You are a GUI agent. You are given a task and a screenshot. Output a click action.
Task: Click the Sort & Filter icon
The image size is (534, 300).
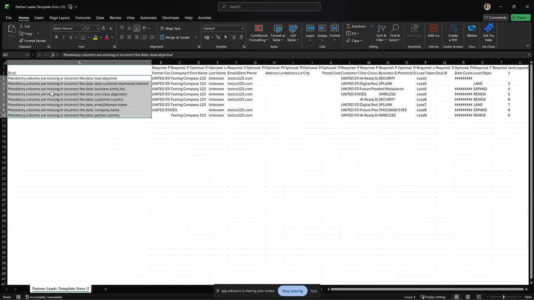pyautogui.click(x=381, y=28)
